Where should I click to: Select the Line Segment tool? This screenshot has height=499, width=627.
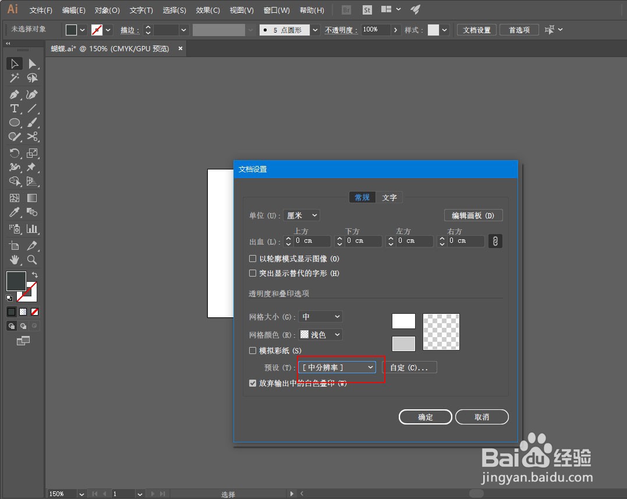[32, 109]
